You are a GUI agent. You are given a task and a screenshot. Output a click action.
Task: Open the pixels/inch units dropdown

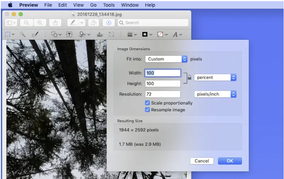pyautogui.click(x=215, y=94)
